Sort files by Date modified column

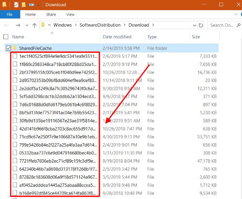pyautogui.click(x=117, y=37)
